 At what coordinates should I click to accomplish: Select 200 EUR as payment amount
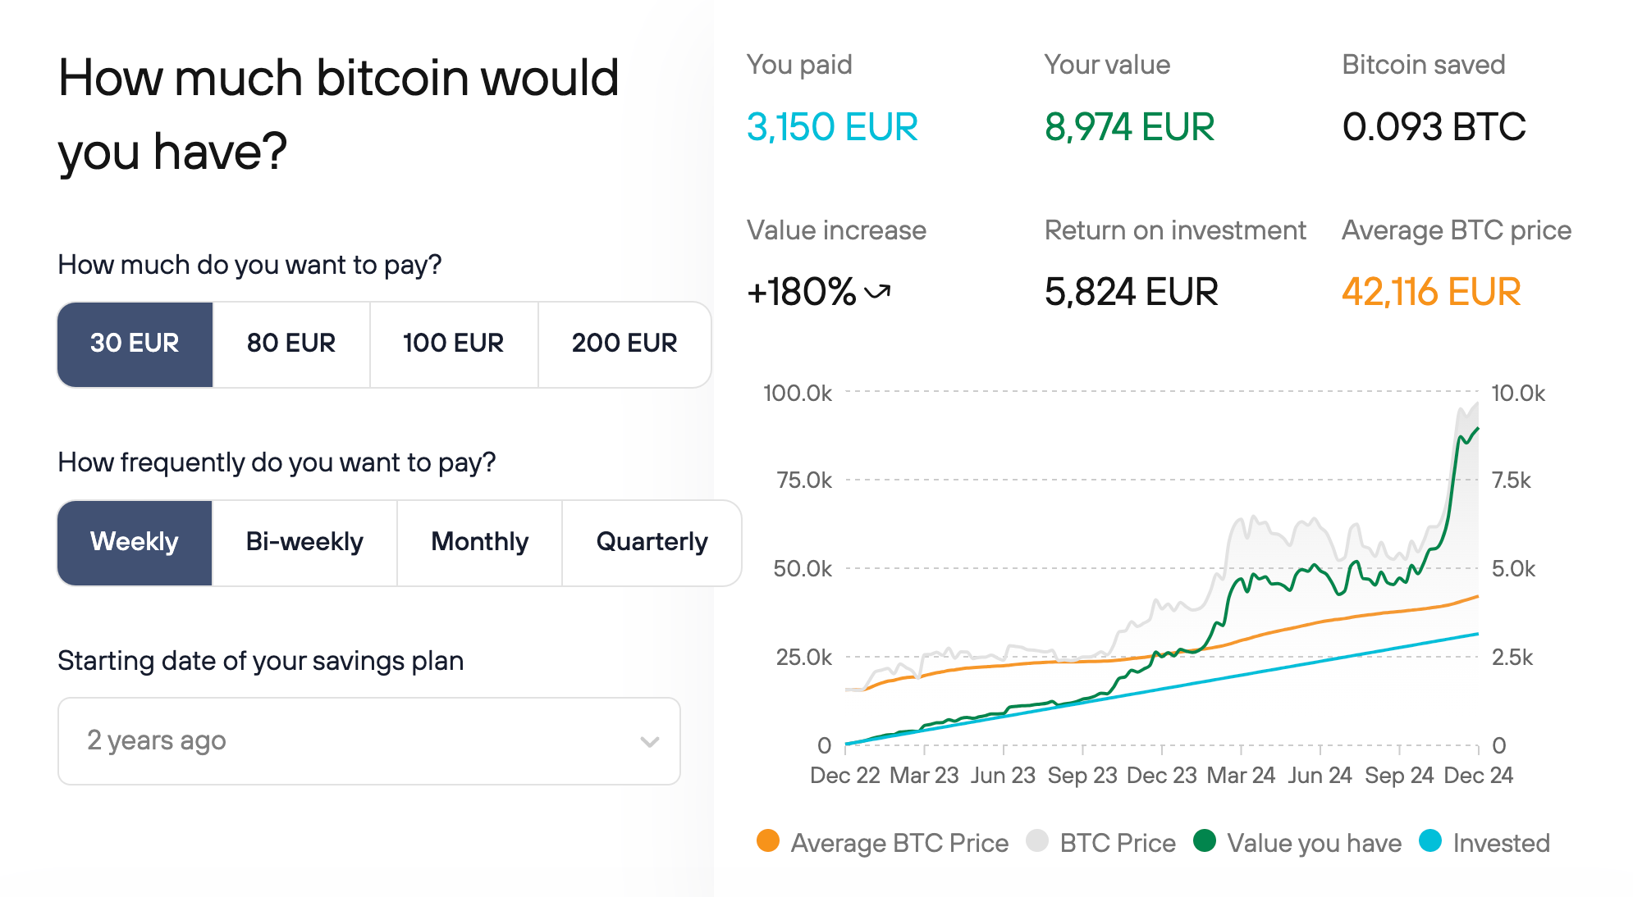click(624, 344)
